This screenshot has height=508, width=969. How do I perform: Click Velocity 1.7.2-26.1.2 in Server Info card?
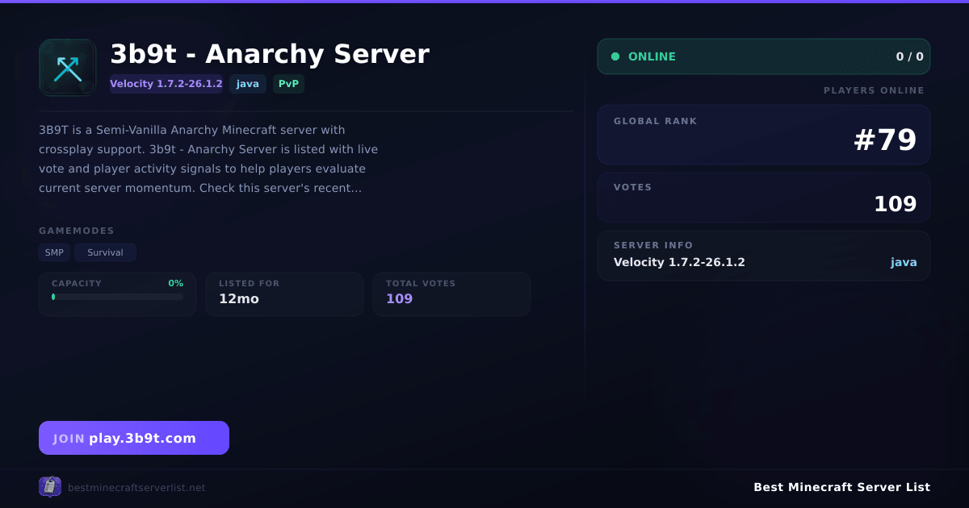point(679,262)
